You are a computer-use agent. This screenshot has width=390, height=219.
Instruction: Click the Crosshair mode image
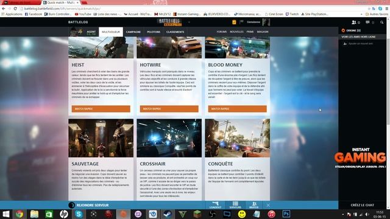[169, 138]
